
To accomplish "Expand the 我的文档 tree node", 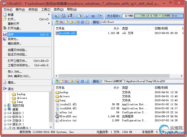I will [x=5, y=106].
